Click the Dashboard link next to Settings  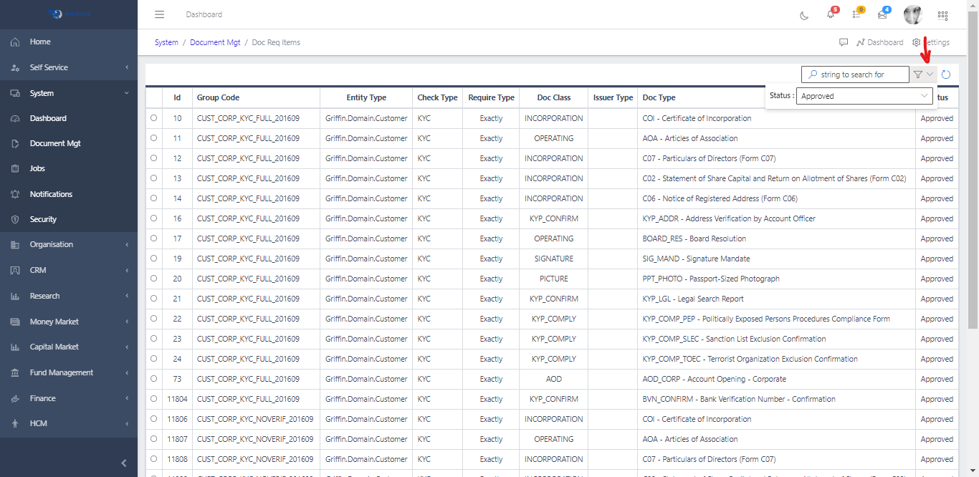tap(880, 42)
